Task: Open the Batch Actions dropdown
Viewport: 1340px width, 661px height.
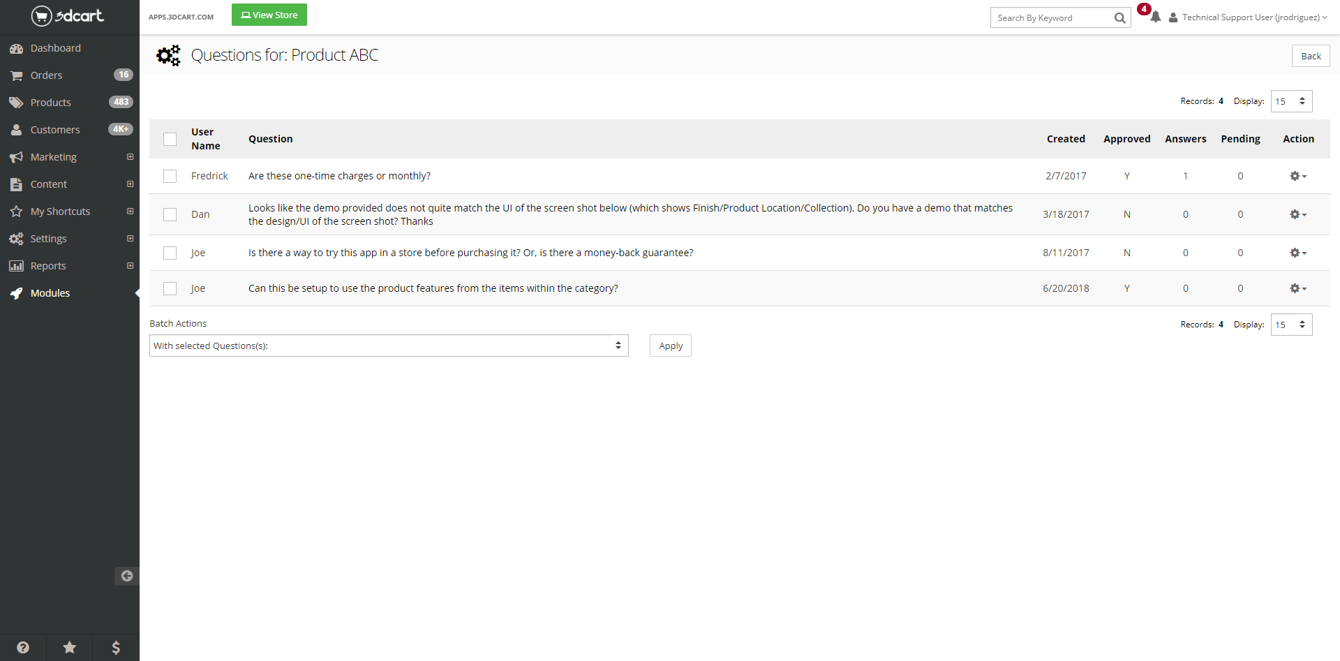Action: tap(389, 346)
